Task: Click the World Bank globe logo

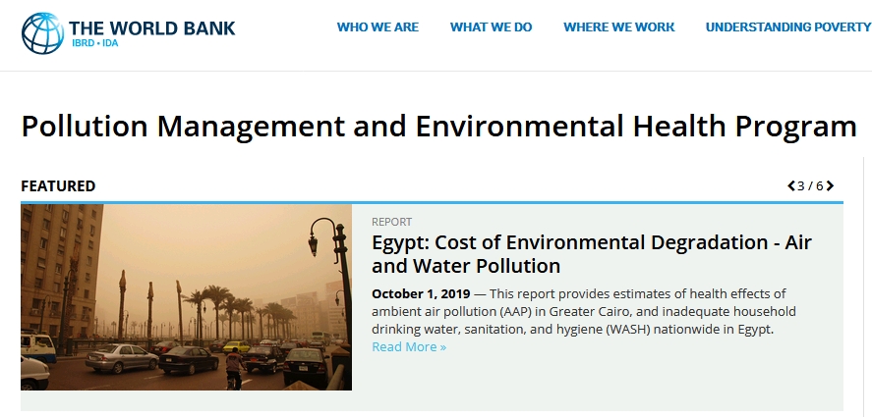Action: click(x=43, y=33)
